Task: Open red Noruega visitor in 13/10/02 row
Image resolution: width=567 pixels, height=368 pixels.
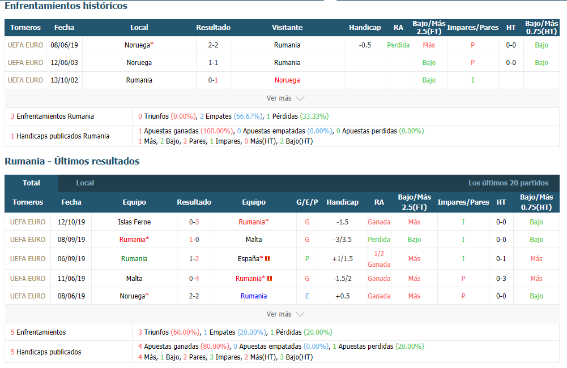Action: pyautogui.click(x=287, y=80)
